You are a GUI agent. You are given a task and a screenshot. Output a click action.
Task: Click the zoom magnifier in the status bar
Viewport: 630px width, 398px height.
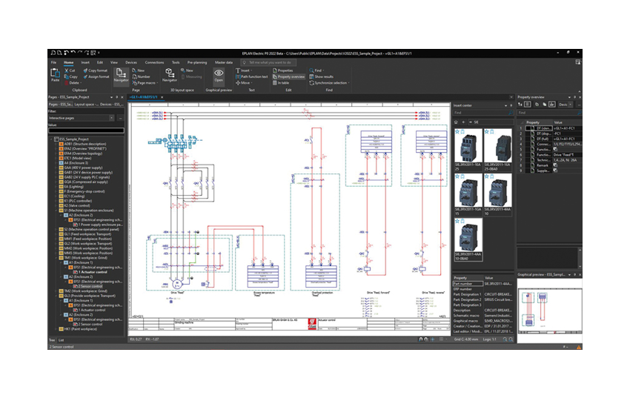[505, 339]
